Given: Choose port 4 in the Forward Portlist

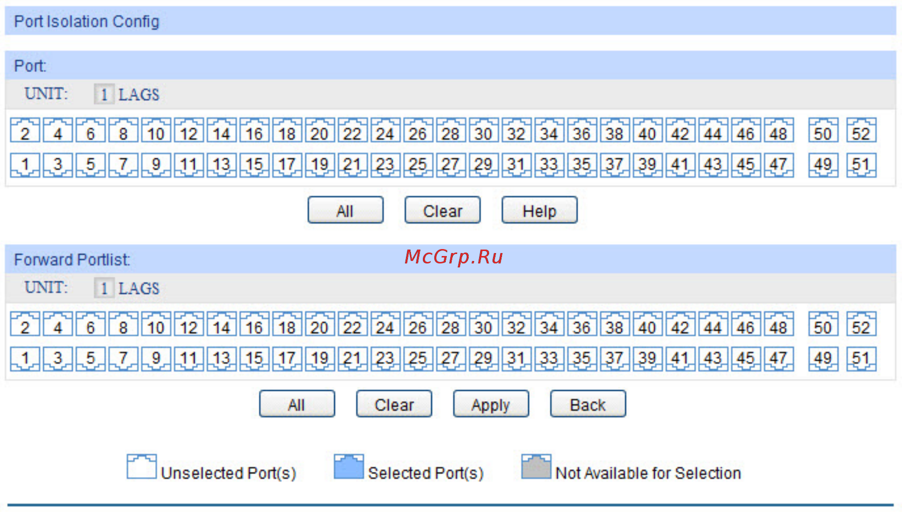Looking at the screenshot, I should (x=58, y=325).
